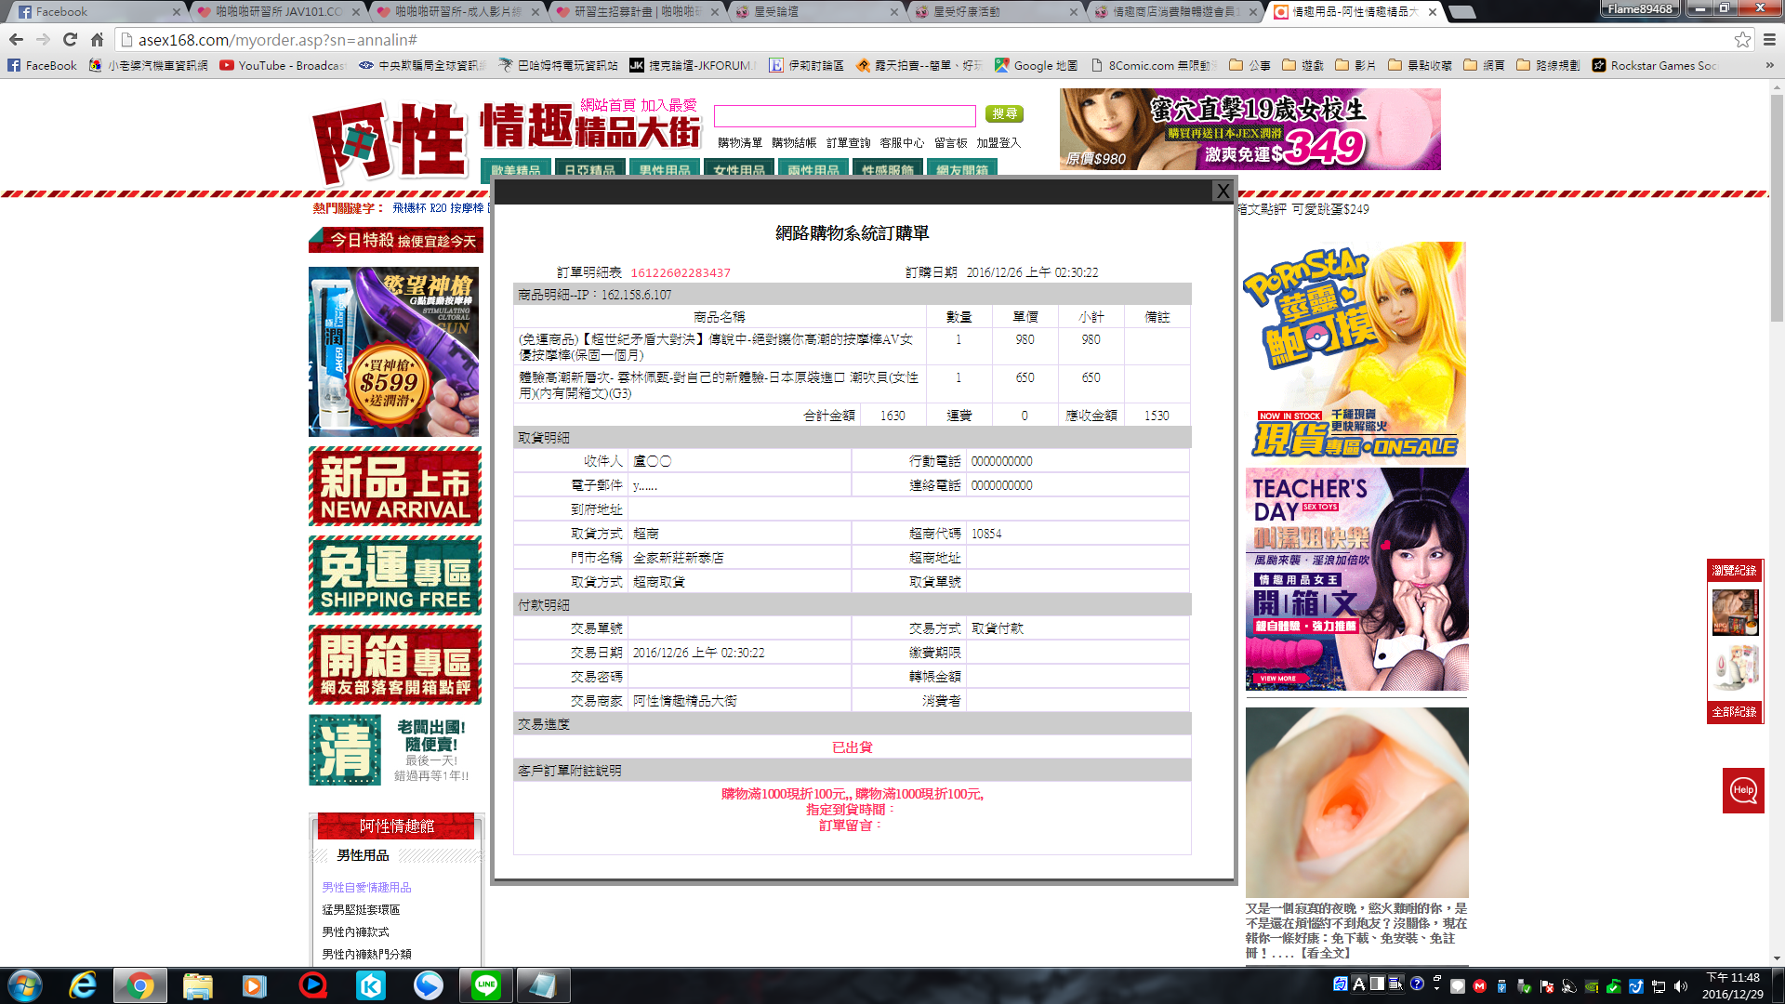Close the order detail popup
Viewport: 1785px width, 1004px height.
click(x=1223, y=191)
